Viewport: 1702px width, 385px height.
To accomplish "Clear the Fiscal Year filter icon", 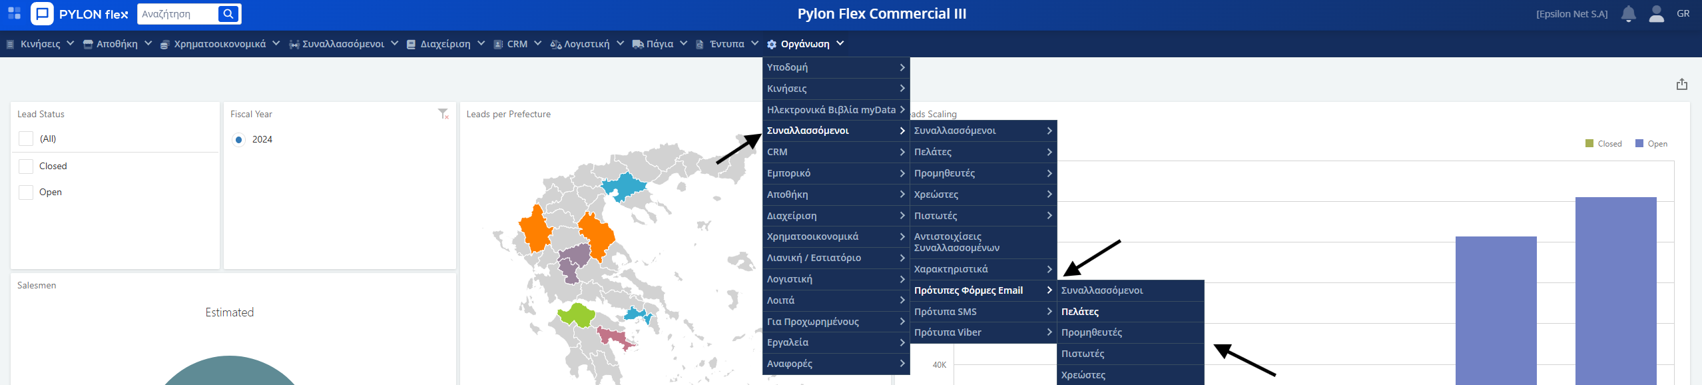I will tap(443, 114).
